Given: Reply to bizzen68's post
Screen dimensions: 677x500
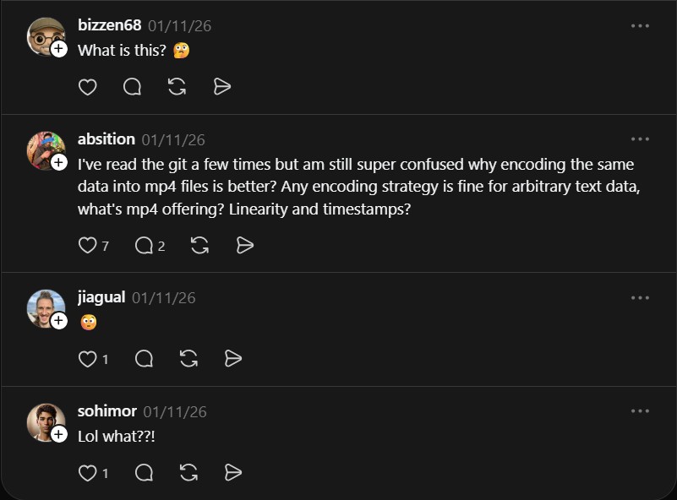Looking at the screenshot, I should click(132, 87).
